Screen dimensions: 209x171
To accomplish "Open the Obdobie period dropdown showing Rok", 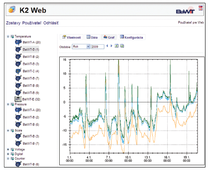I will (81, 46).
